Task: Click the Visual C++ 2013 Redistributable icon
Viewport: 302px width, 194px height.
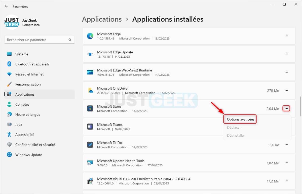Action: pyautogui.click(x=90, y=181)
